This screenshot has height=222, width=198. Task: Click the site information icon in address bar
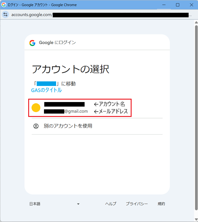click(x=5, y=15)
